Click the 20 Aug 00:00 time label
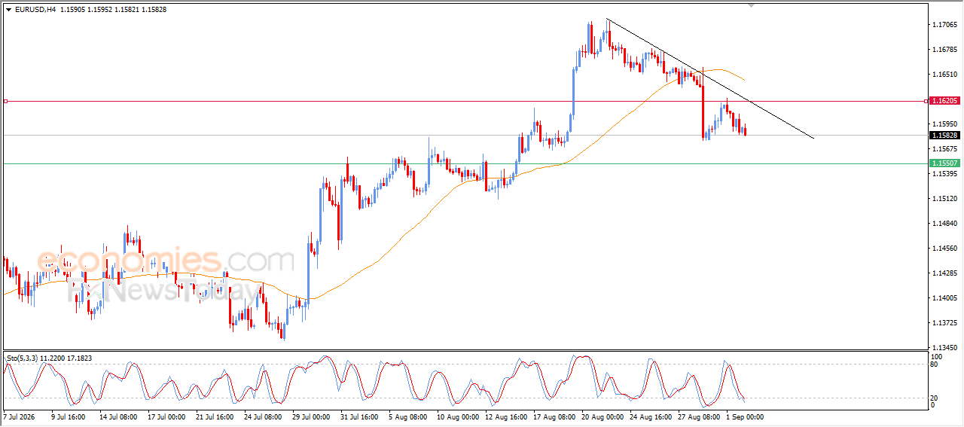Viewport: 964px width, 427px height. click(x=601, y=416)
